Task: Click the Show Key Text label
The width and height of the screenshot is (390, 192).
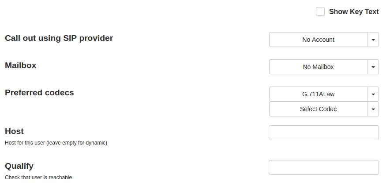Action: tap(353, 12)
